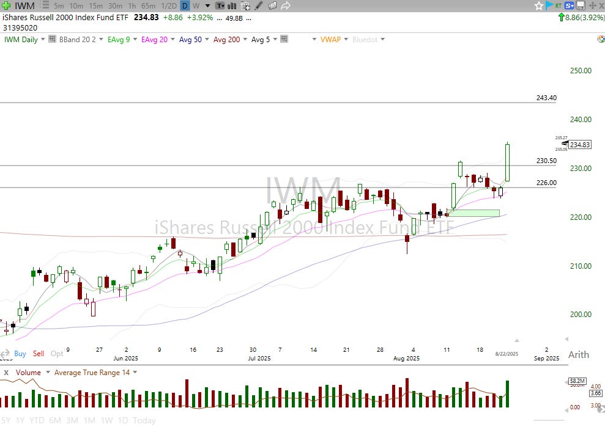Viewport: 605px width, 427px height.
Task: Click the X to remove the Volume pane
Action: point(6,373)
